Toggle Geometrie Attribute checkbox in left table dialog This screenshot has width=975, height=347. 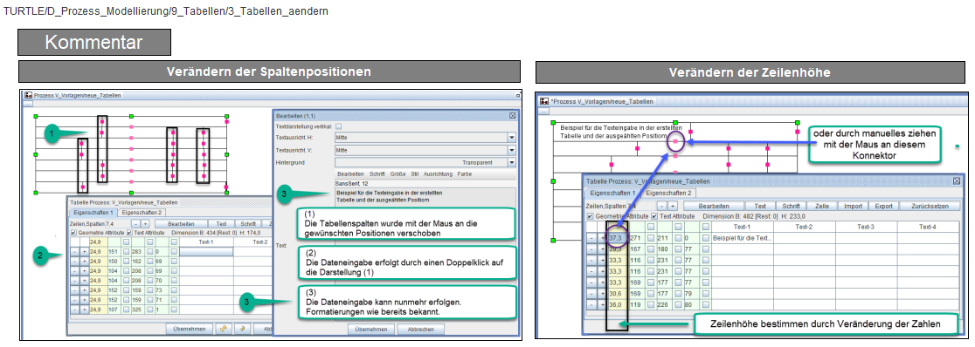point(73,233)
